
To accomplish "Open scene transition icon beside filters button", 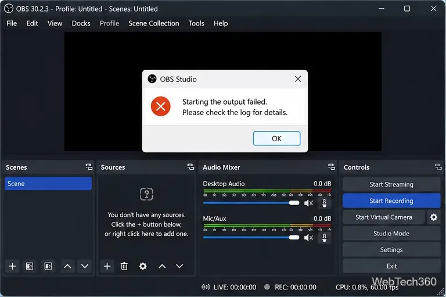I will [x=48, y=266].
